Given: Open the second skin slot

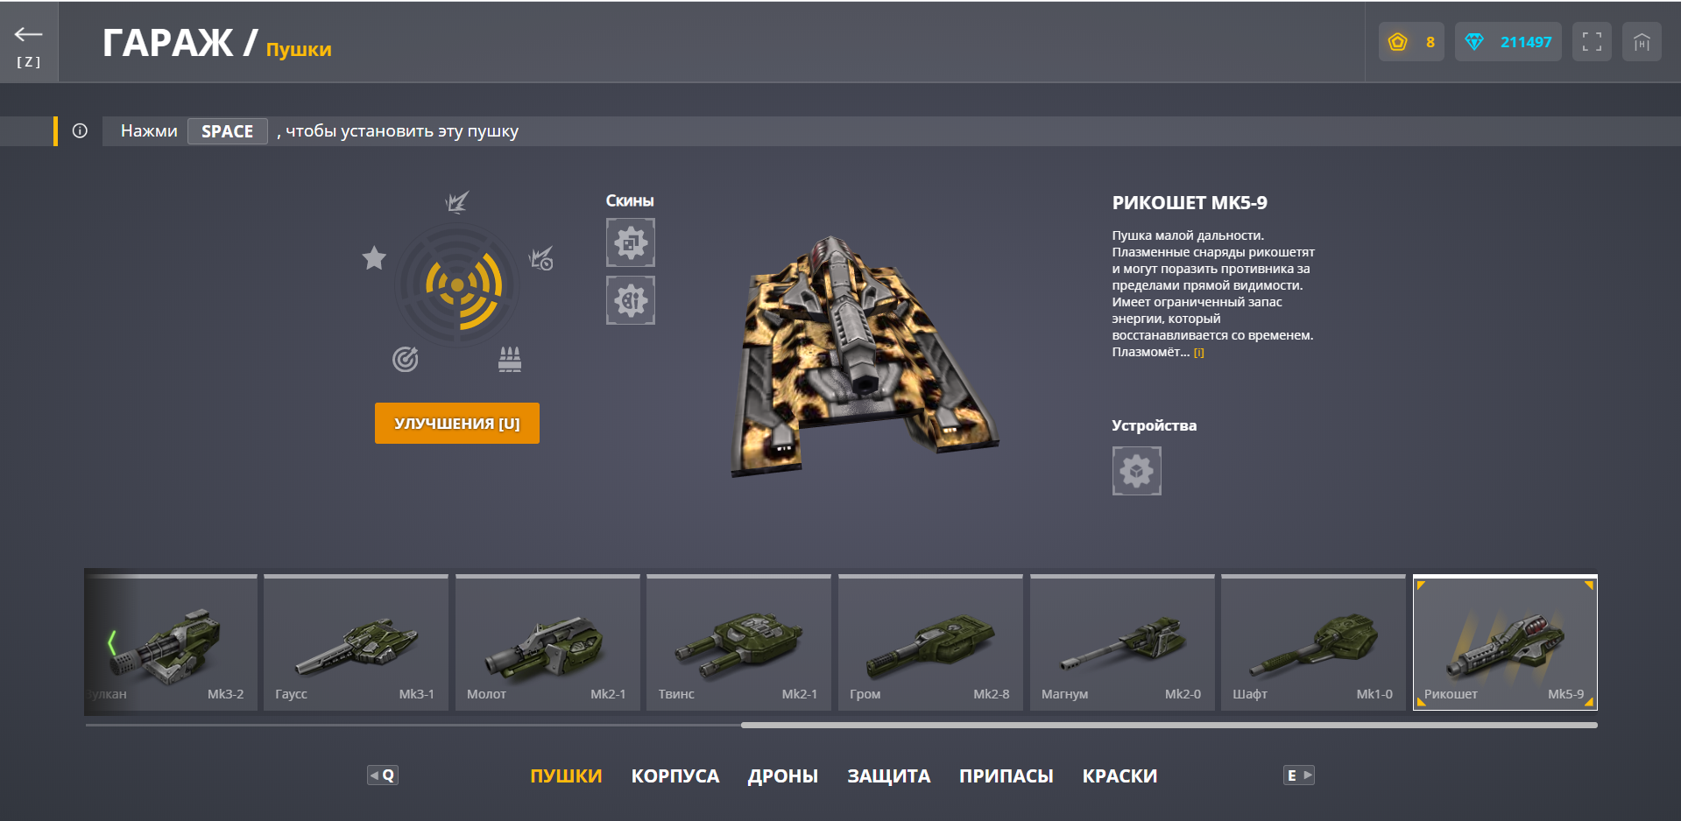Looking at the screenshot, I should 631,300.
